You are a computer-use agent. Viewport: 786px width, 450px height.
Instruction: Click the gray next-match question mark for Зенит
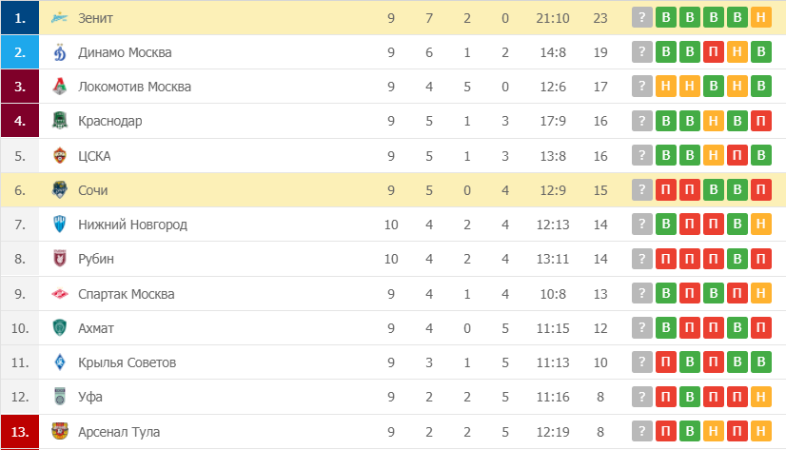[641, 17]
